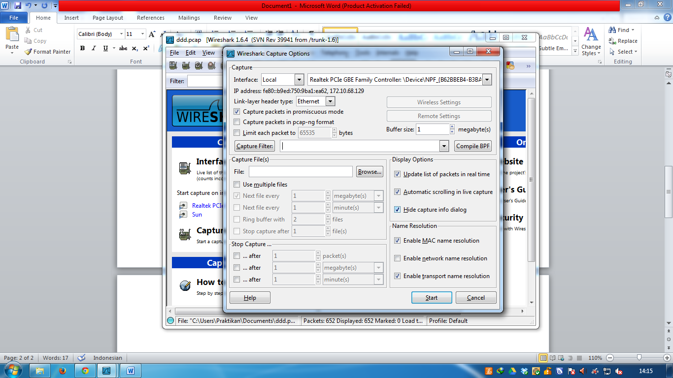Click the Start capture button

coord(432,297)
